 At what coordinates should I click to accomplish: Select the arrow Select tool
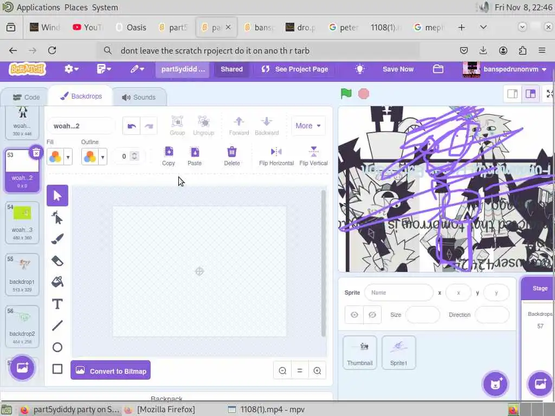57,195
